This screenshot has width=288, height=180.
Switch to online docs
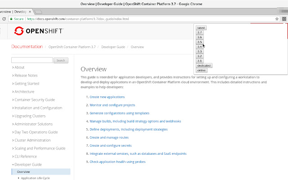202,70
